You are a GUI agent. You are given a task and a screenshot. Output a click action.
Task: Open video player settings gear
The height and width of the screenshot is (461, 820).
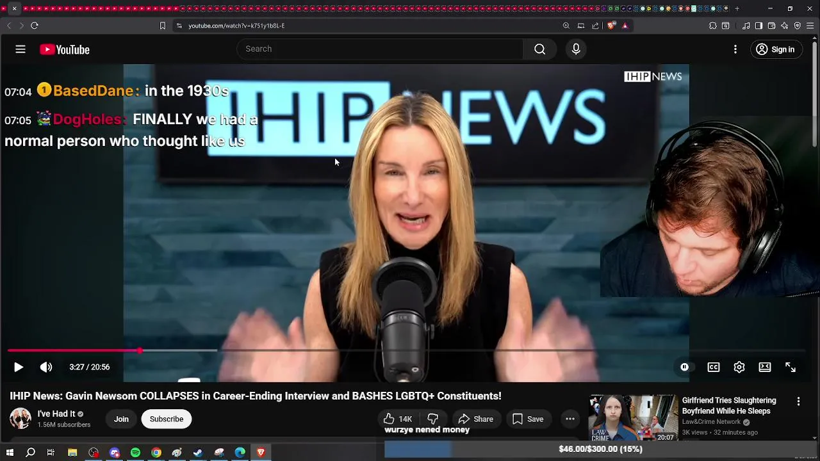point(739,367)
